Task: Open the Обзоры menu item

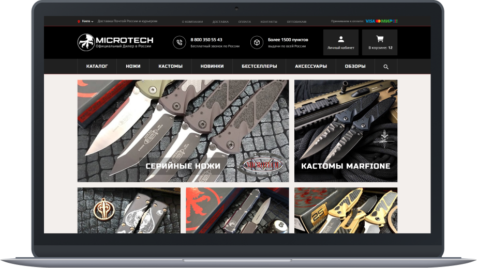Action: [355, 66]
